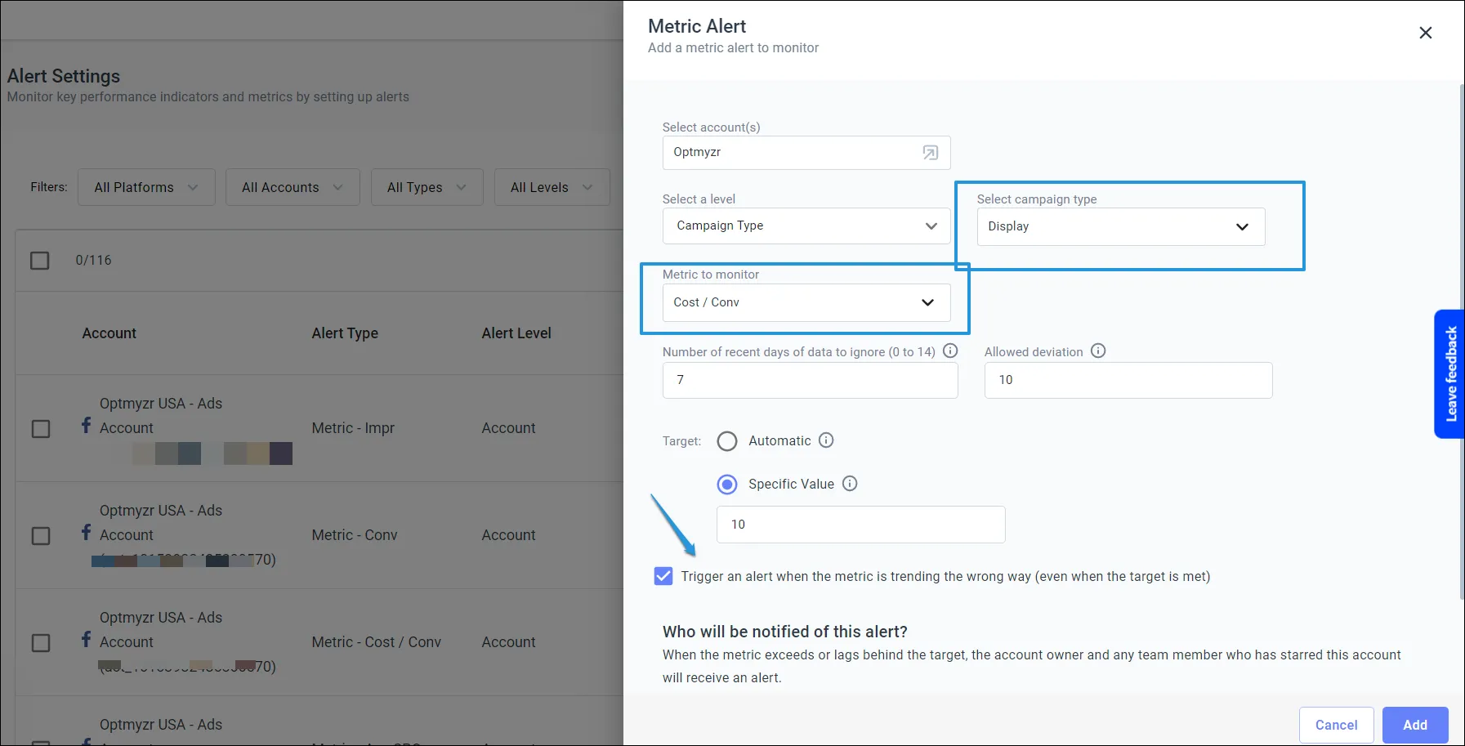This screenshot has width=1465, height=746.
Task: Close the Metric Alert panel
Action: tap(1425, 33)
